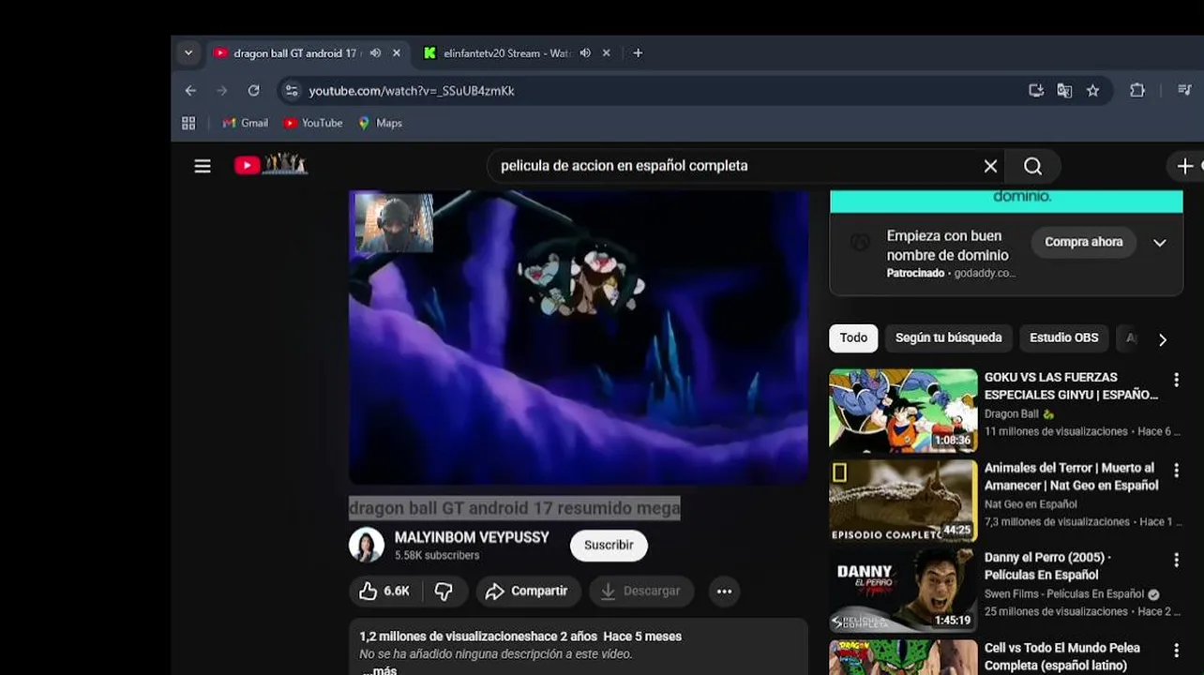Open a new browser tab
Viewport: 1204px width, 675px height.
pyautogui.click(x=638, y=53)
